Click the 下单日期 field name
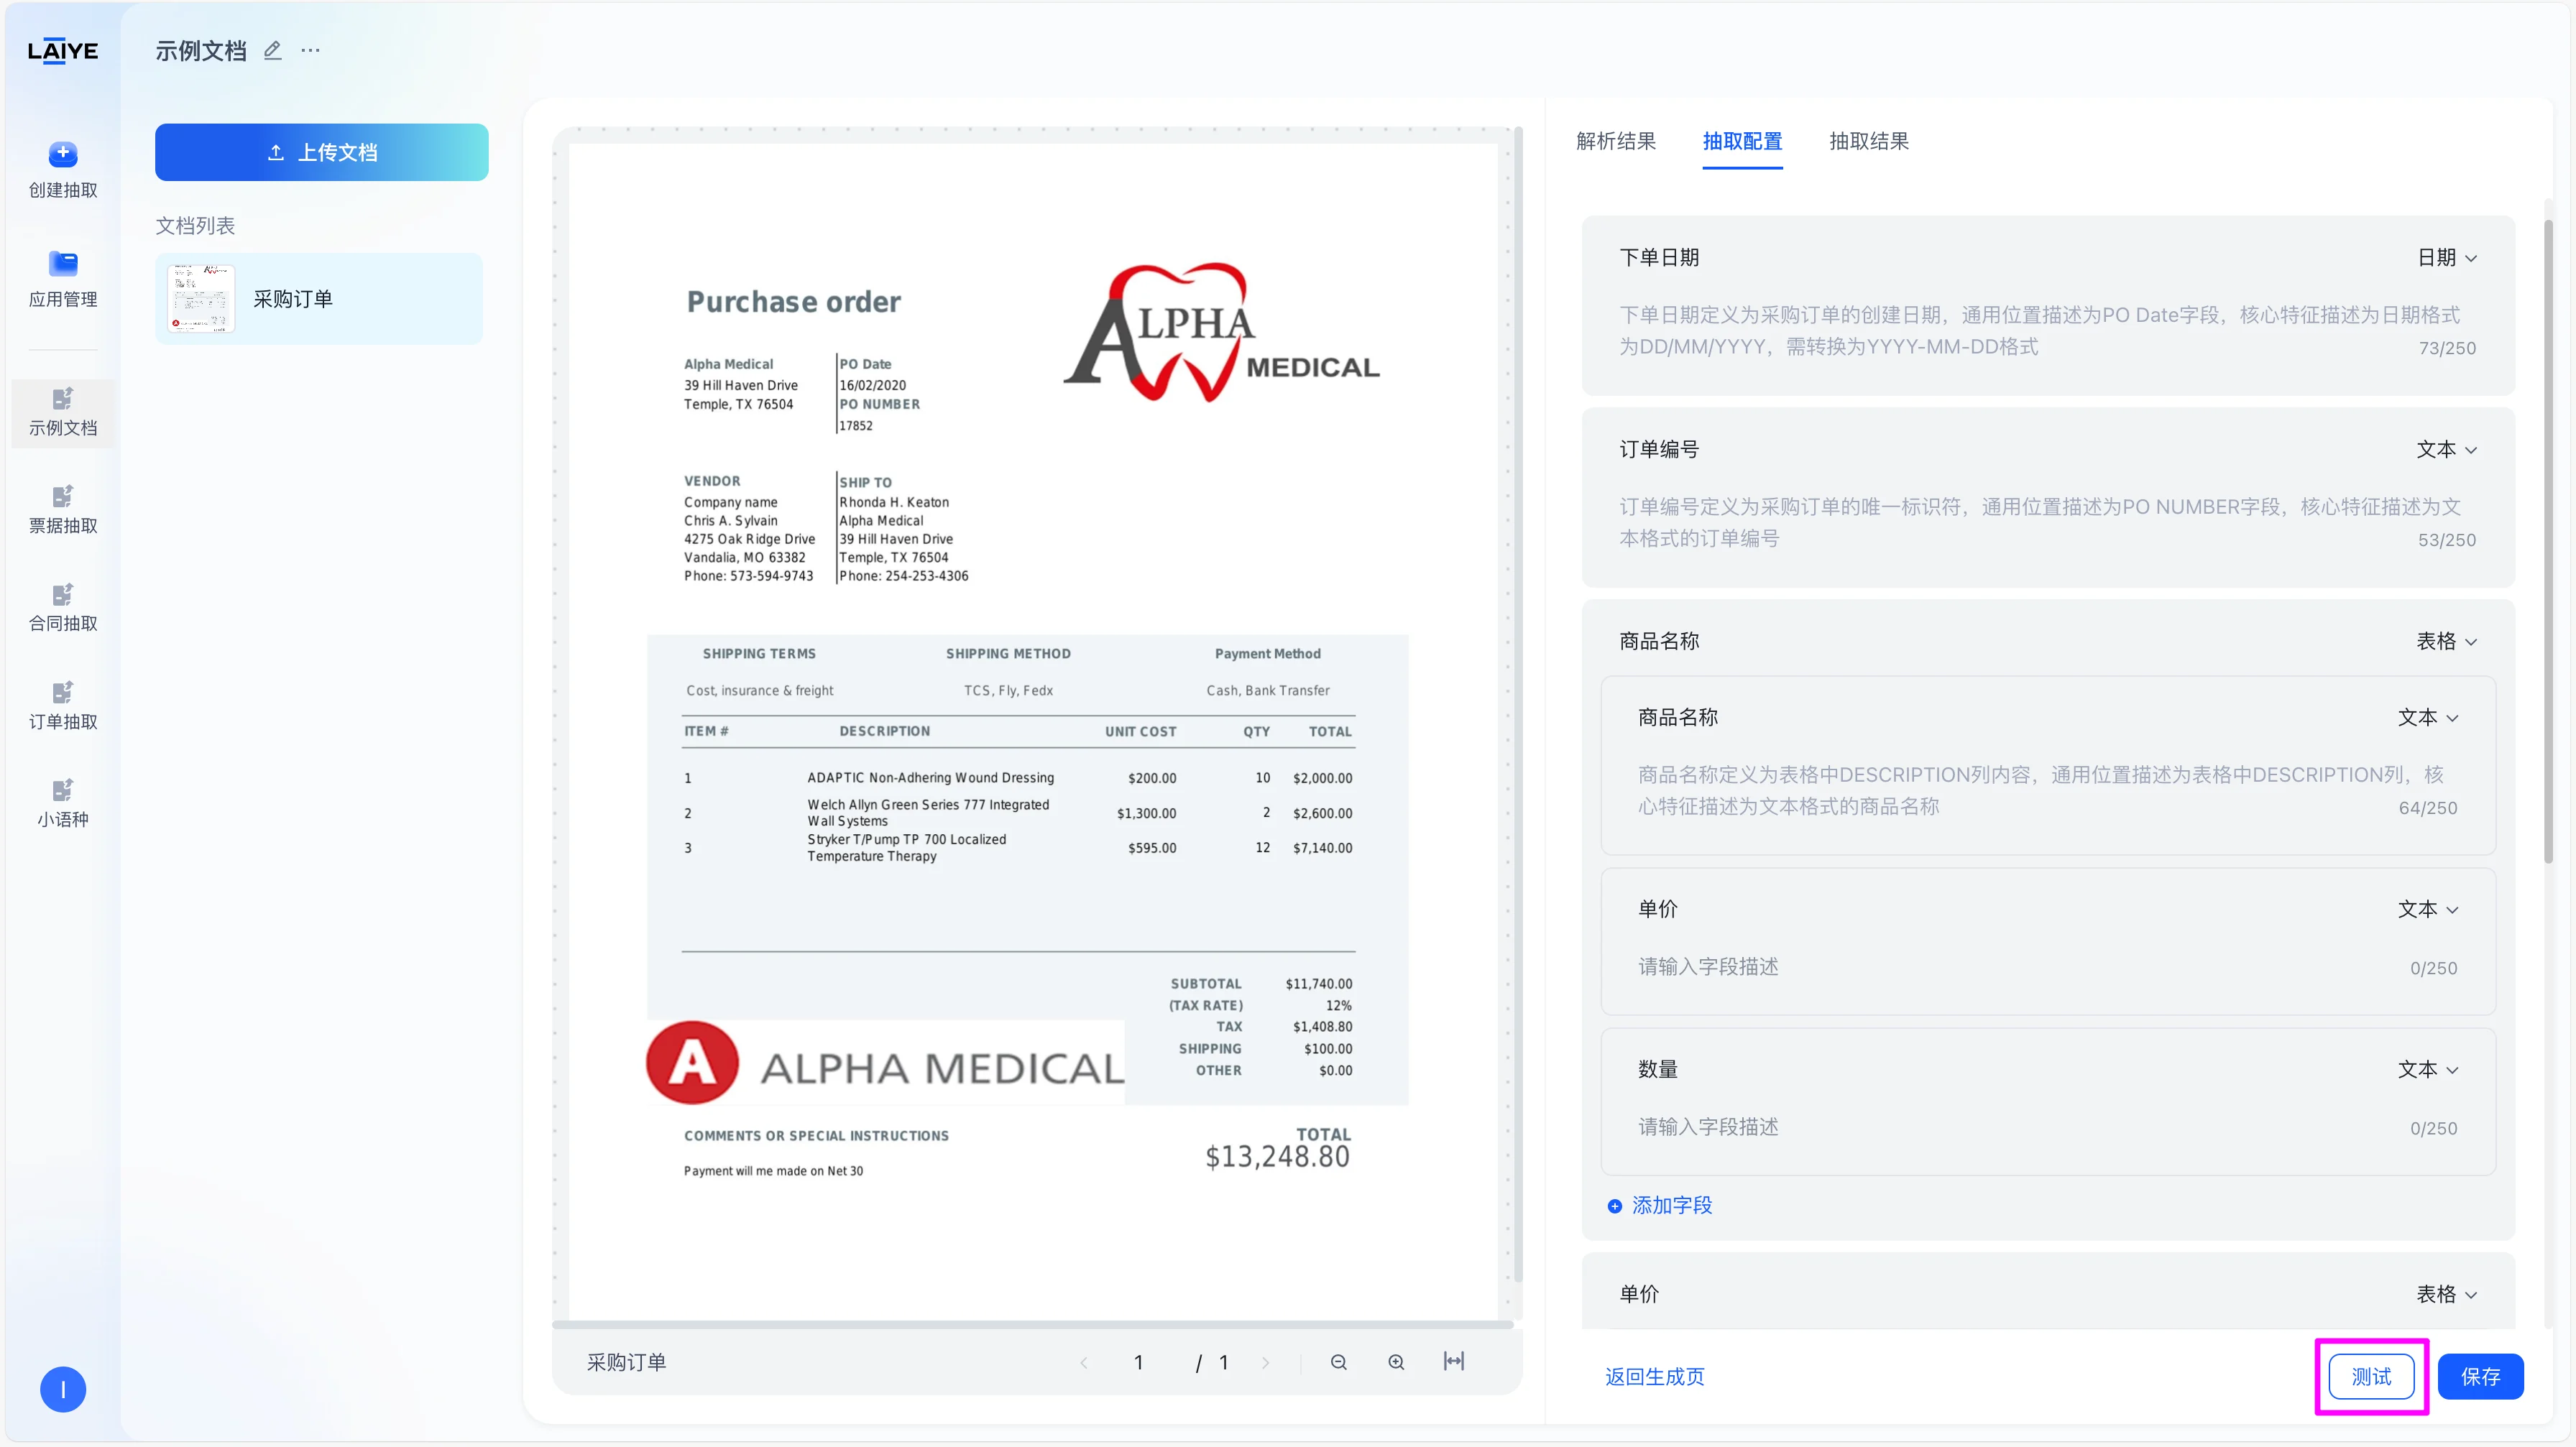Screen dimensions: 2576x1447 [x=1659, y=258]
